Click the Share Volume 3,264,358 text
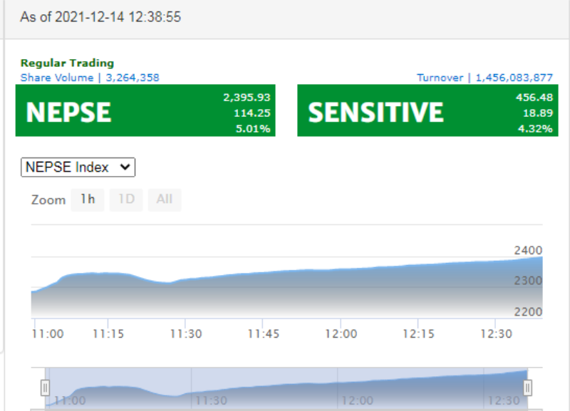The height and width of the screenshot is (411, 570). click(90, 78)
